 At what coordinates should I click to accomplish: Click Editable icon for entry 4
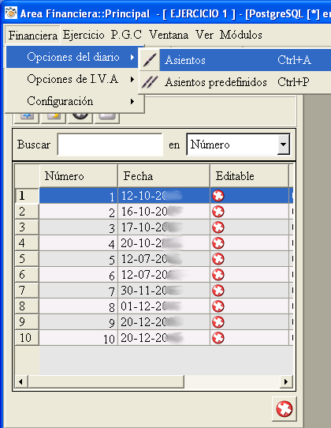point(218,243)
